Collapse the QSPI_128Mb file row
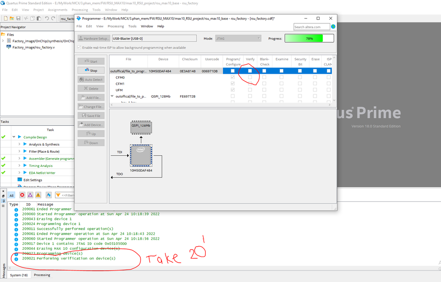Screen dimensions: 441x282 [x=112, y=96]
